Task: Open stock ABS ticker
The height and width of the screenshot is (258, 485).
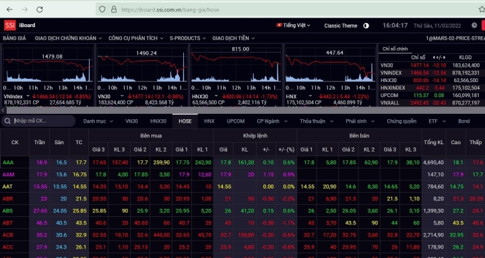Action: (7, 211)
